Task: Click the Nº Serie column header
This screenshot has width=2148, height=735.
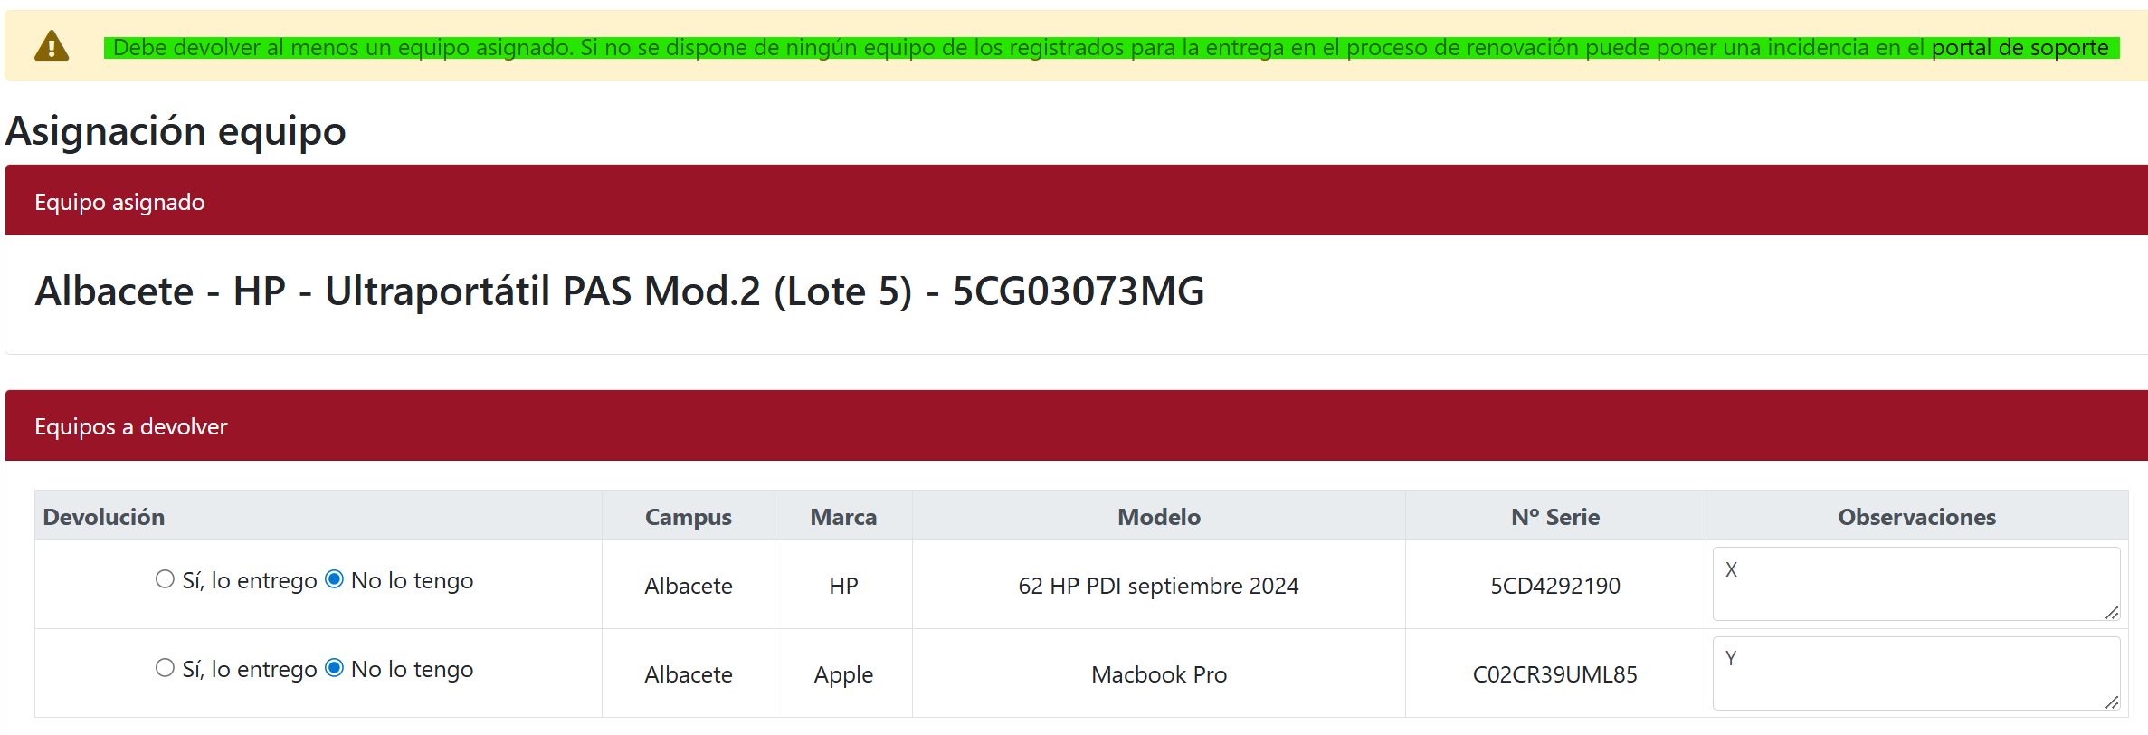Action: 1554,517
